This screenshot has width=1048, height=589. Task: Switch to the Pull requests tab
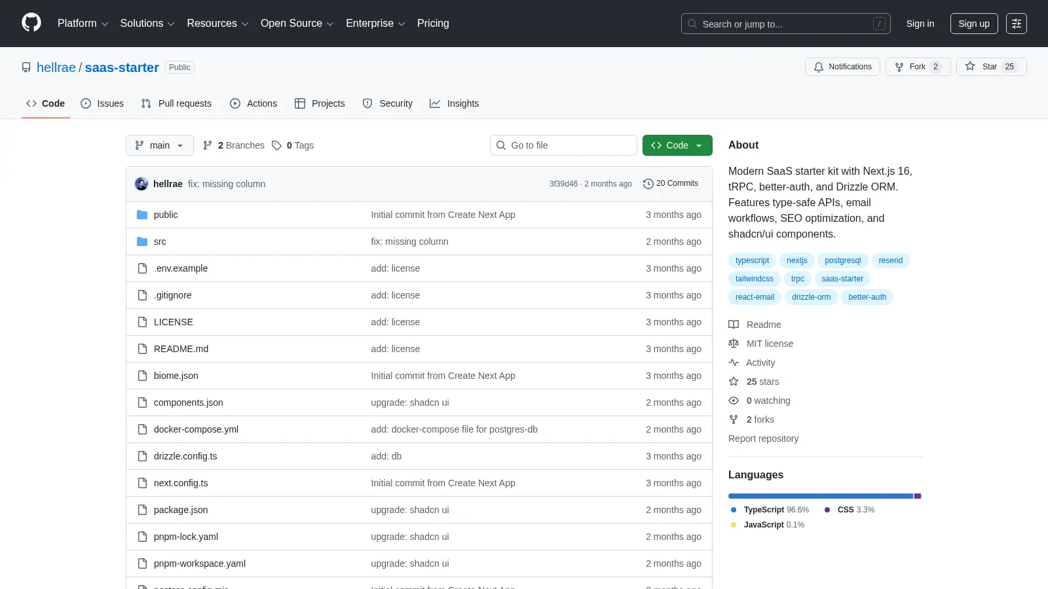click(176, 103)
